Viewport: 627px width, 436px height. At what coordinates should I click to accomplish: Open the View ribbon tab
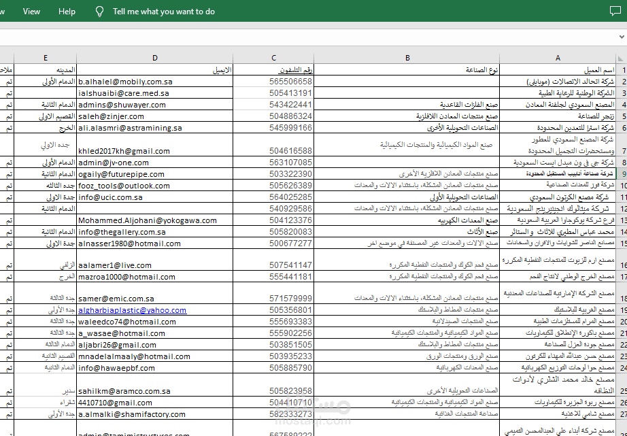(31, 11)
